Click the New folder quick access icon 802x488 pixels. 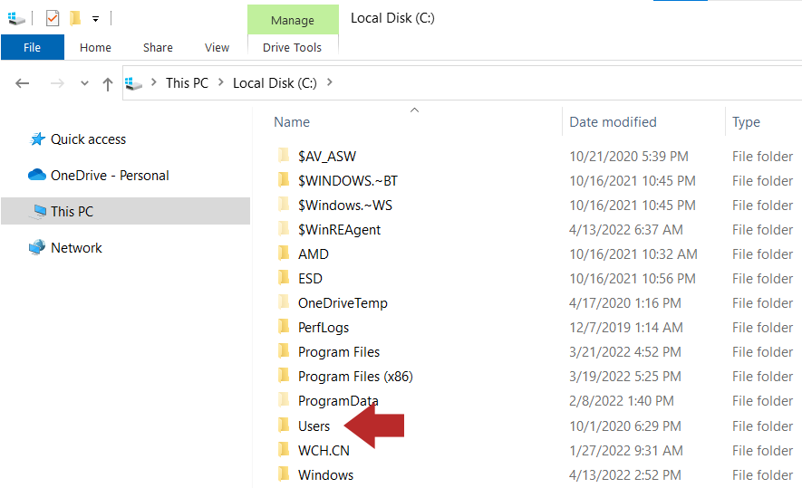pos(75,18)
